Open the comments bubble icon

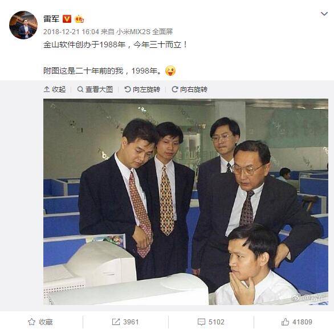[x=201, y=322]
